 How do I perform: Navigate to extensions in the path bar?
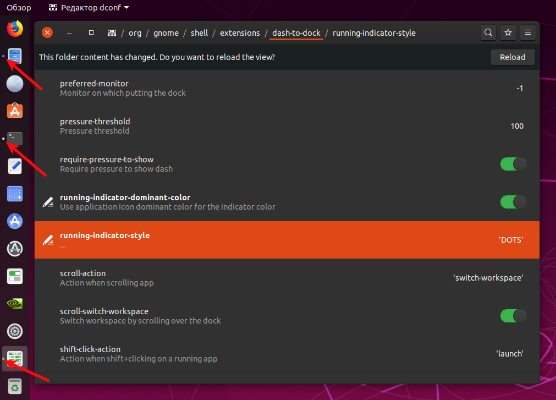click(240, 33)
